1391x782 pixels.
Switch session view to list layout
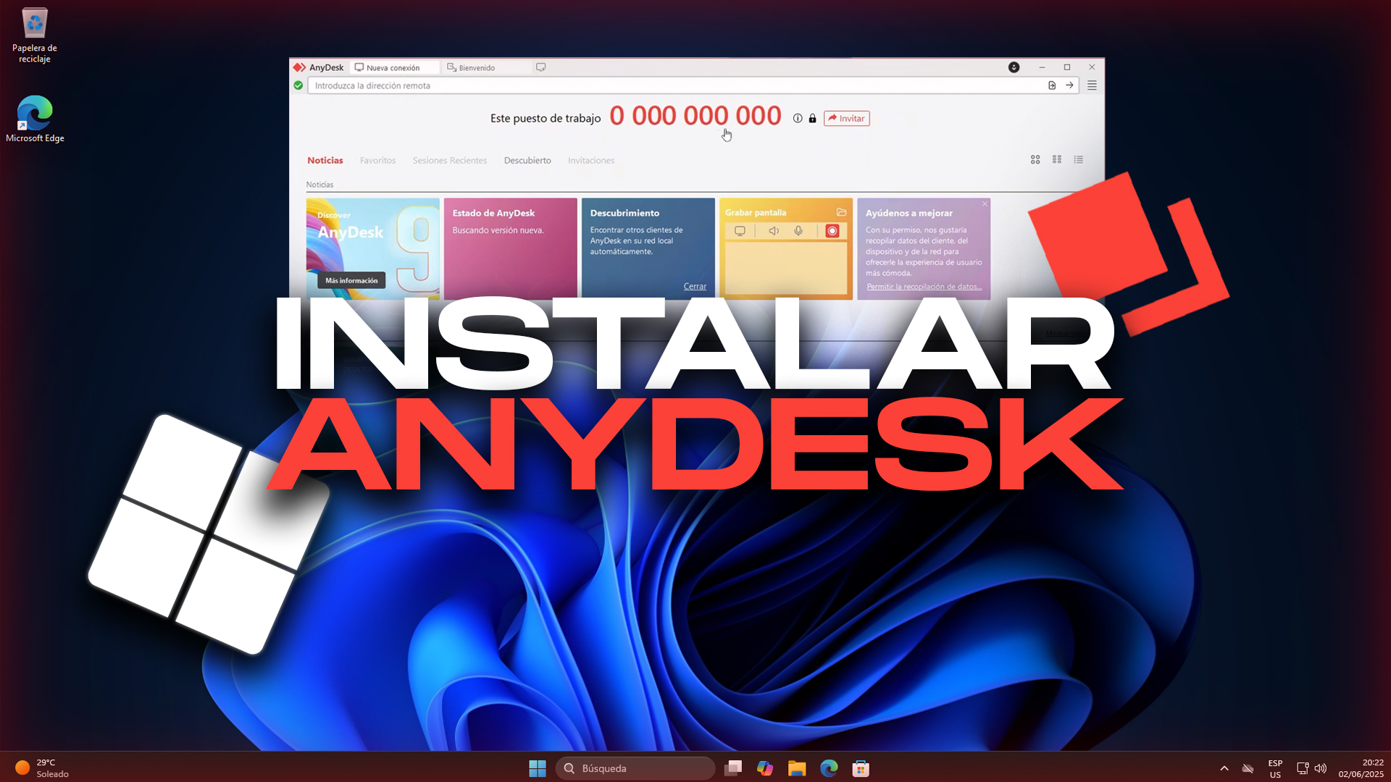pyautogui.click(x=1078, y=159)
